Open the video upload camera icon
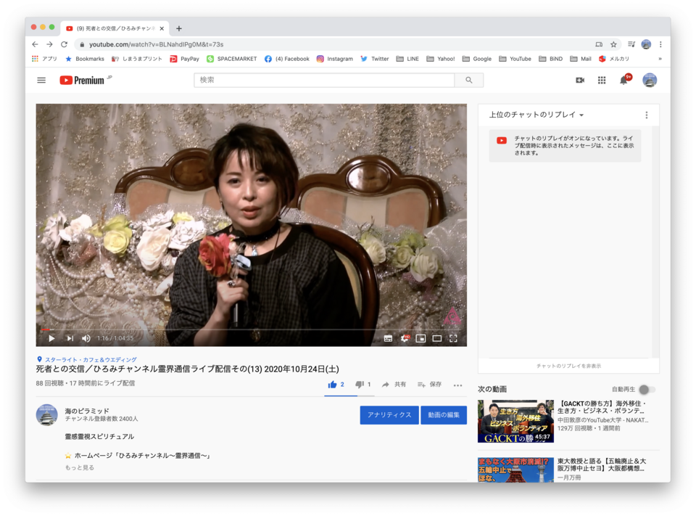The image size is (696, 516). (x=580, y=80)
